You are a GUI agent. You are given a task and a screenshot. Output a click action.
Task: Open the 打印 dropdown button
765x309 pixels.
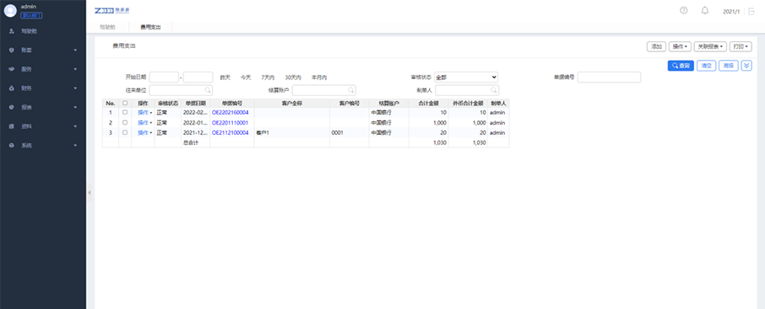[741, 46]
